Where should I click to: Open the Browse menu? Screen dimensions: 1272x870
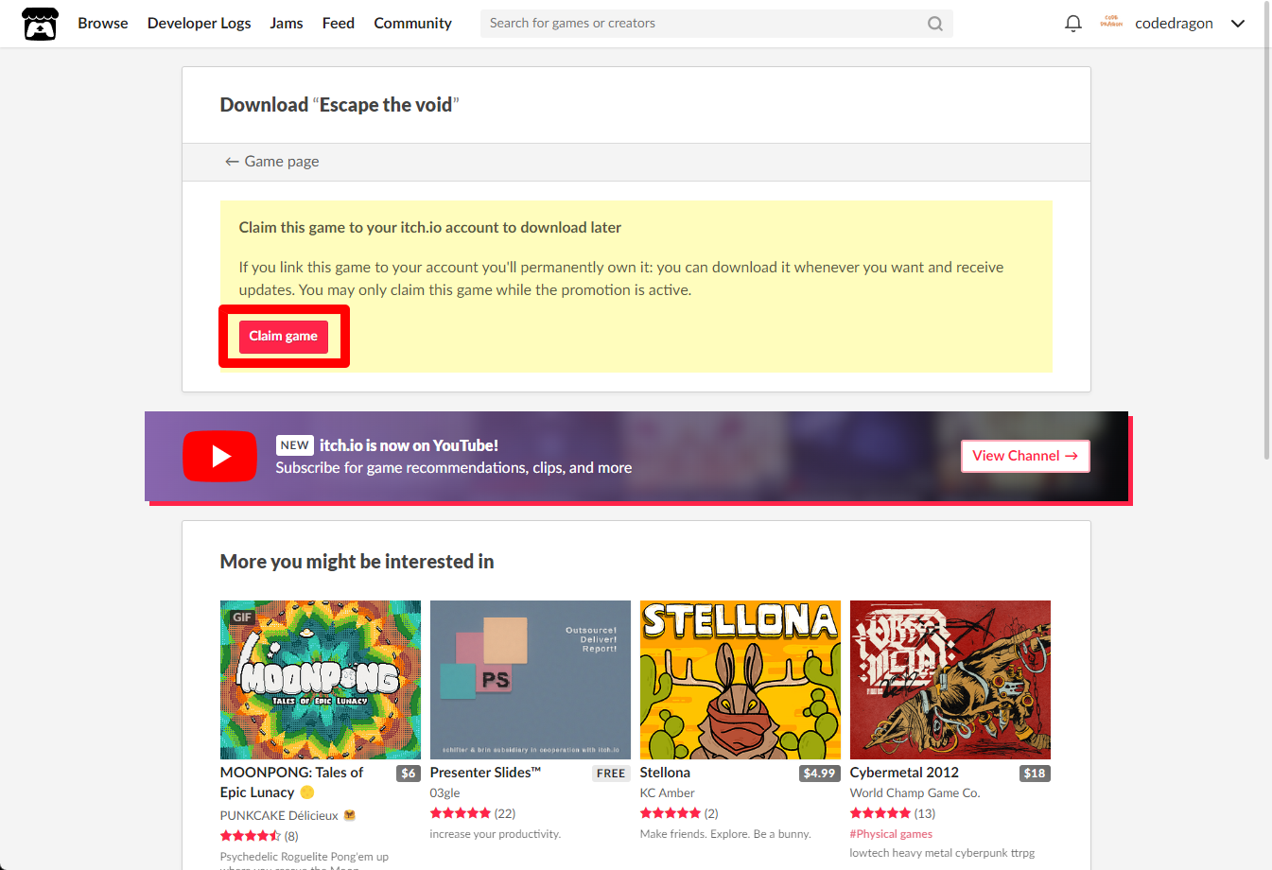point(103,24)
